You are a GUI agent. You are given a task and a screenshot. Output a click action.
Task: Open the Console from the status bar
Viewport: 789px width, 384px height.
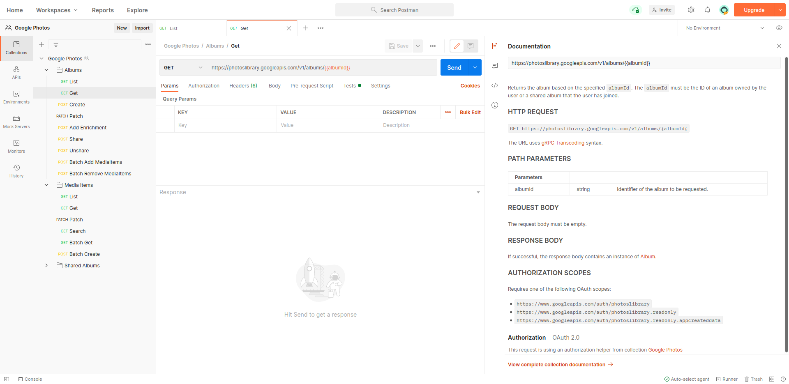tap(30, 379)
